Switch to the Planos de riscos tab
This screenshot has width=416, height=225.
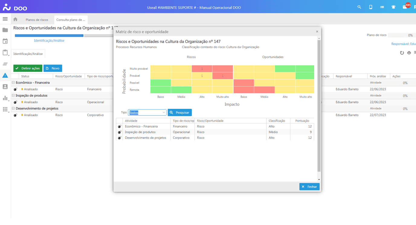(x=37, y=20)
